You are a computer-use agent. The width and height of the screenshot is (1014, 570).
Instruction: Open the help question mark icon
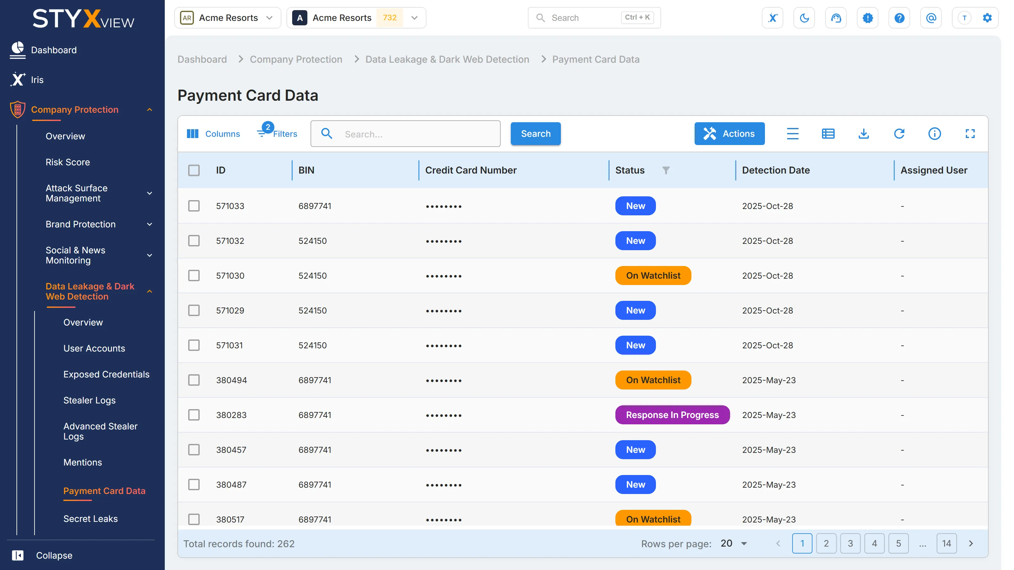point(899,18)
